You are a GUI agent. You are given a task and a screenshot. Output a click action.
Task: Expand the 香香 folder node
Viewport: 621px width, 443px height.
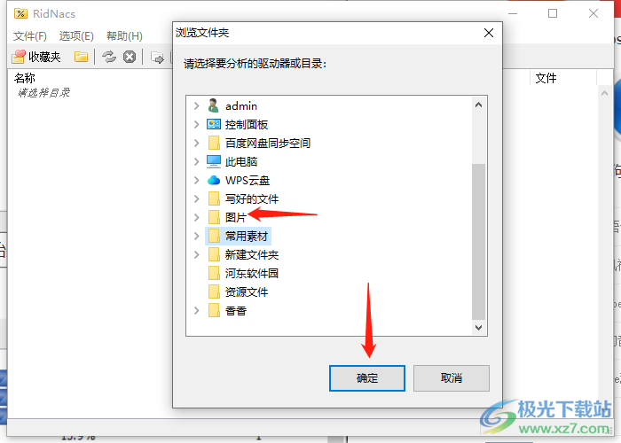[x=196, y=310]
